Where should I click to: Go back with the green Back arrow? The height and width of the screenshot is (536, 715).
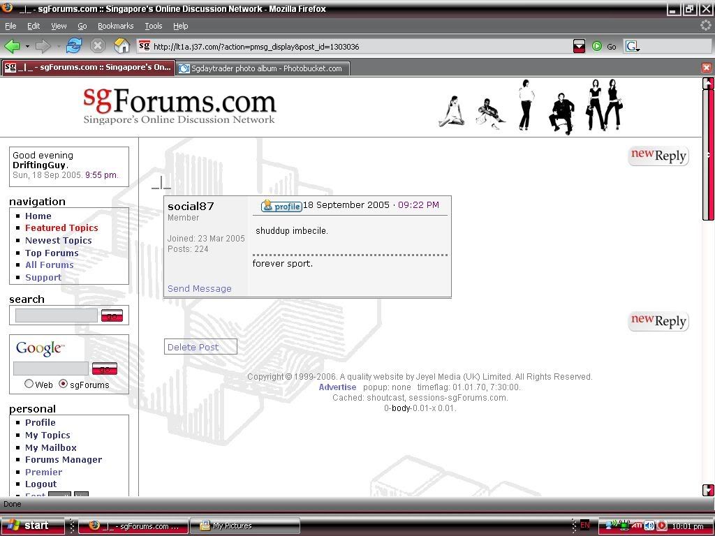[13, 46]
